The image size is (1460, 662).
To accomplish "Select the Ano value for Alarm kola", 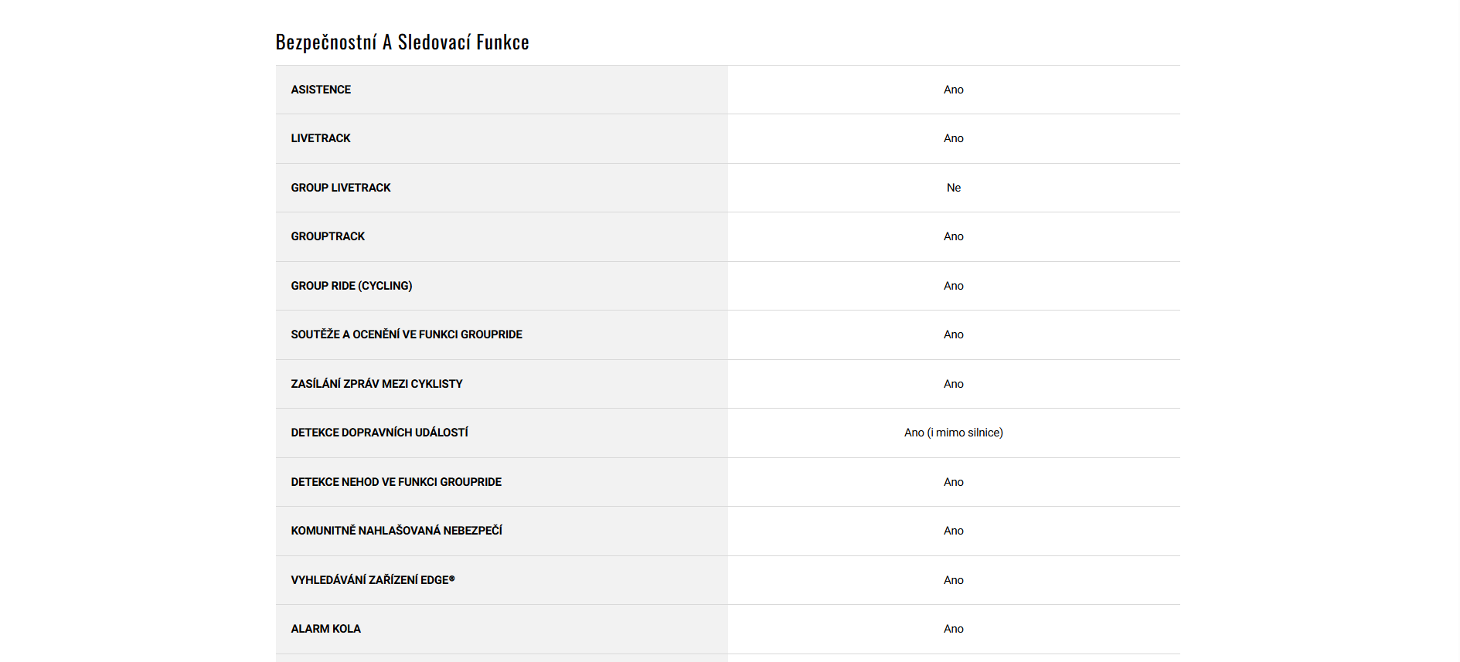I will click(x=954, y=629).
